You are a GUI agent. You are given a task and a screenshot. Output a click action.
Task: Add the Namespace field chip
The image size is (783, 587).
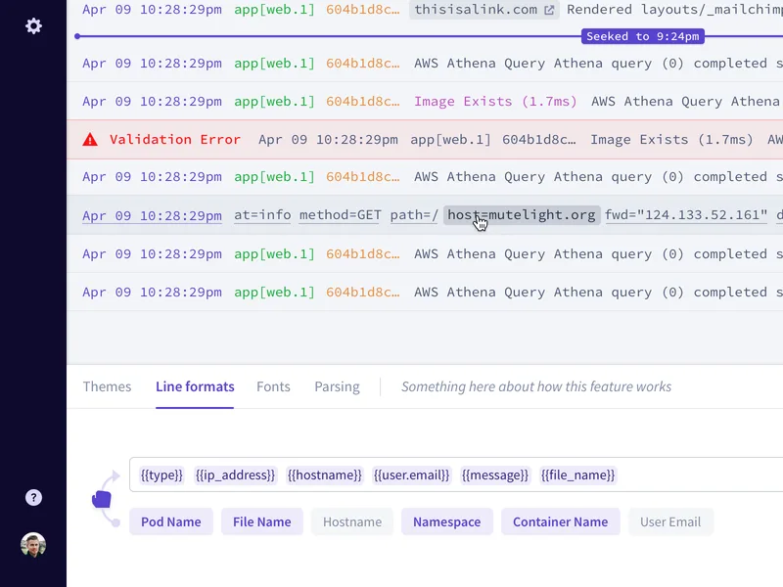click(447, 521)
